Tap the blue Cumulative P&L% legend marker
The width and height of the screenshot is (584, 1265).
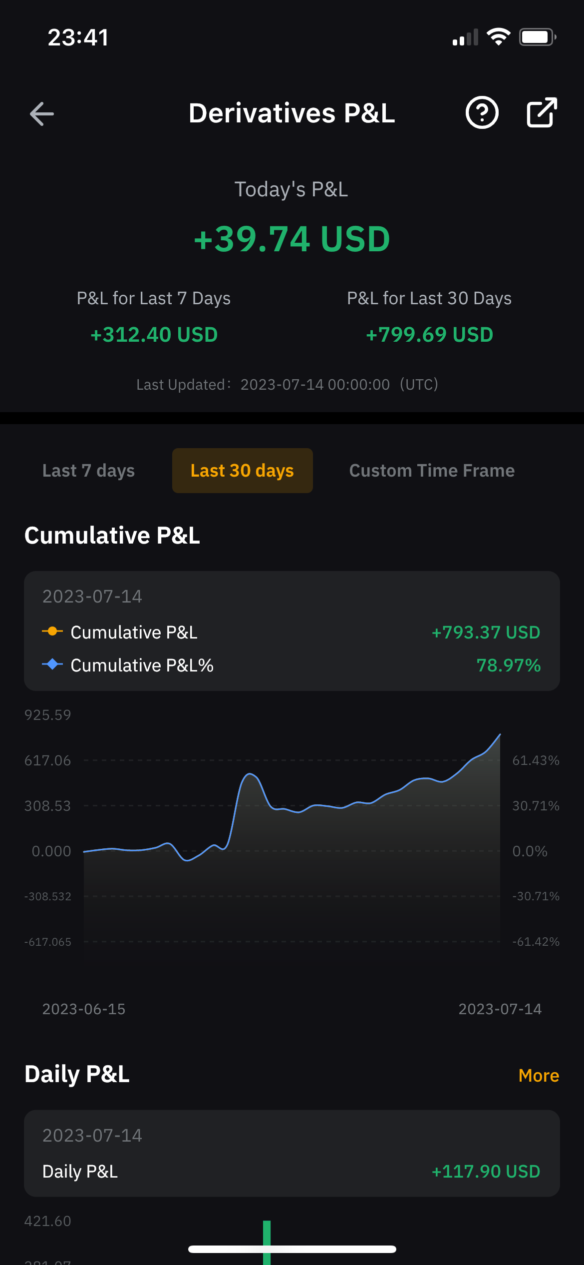(52, 664)
